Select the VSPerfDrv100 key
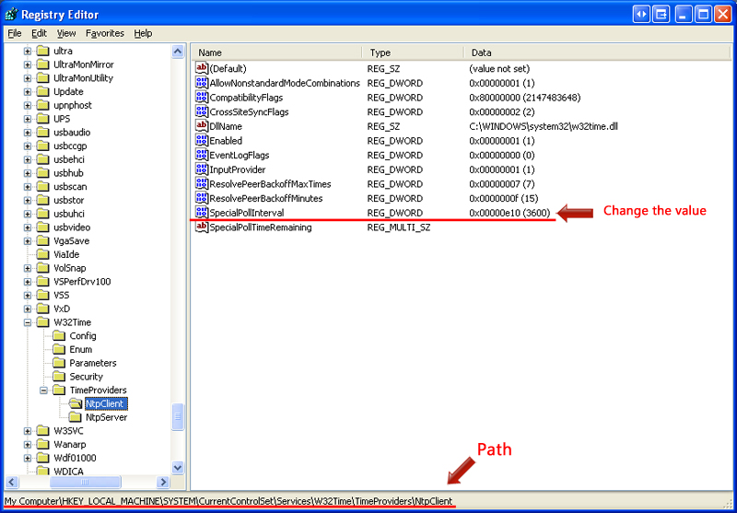 (82, 282)
